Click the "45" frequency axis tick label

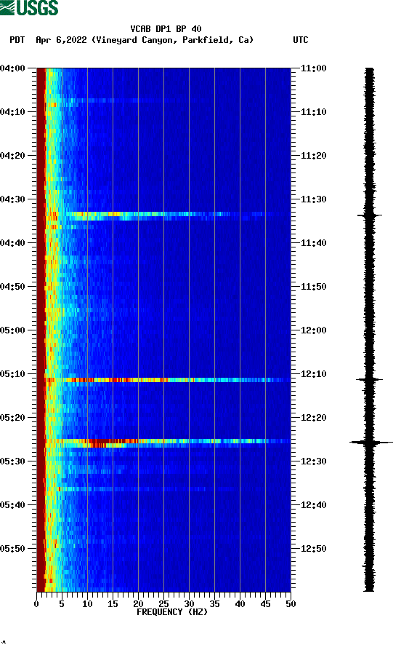265,604
